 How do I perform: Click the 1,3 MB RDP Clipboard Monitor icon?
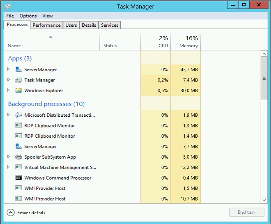(18, 125)
